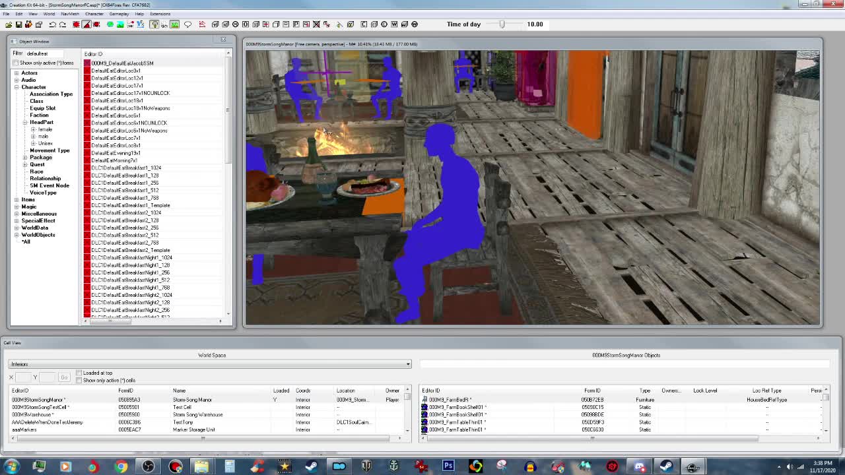
Task: Select the Race tree item
Action: pos(36,172)
